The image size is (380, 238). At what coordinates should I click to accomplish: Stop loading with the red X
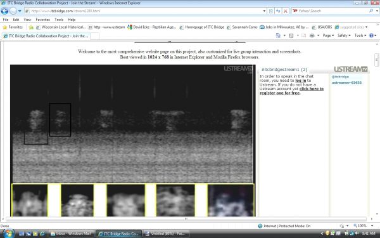point(286,11)
